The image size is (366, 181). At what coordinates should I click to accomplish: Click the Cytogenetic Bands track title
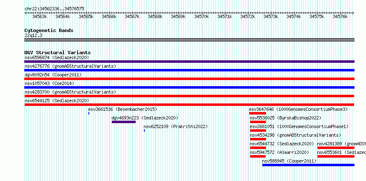tap(49, 30)
